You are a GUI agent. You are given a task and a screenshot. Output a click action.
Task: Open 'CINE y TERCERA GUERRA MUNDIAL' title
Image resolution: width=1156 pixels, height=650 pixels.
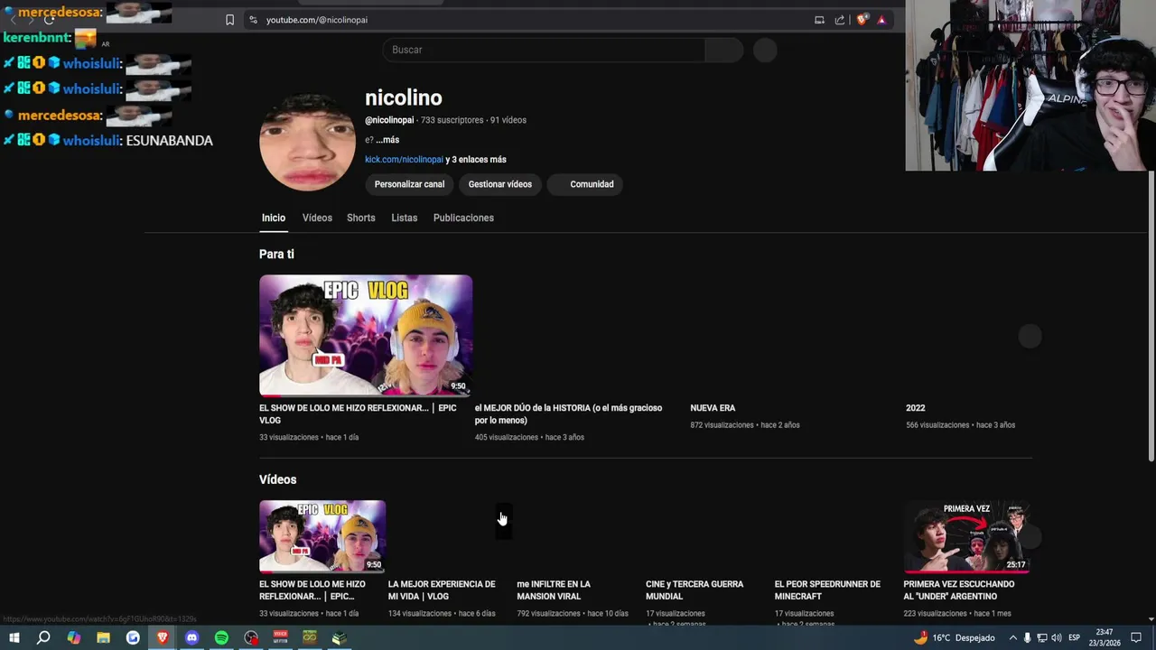695,590
